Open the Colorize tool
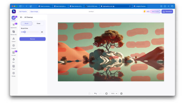 [13, 46]
